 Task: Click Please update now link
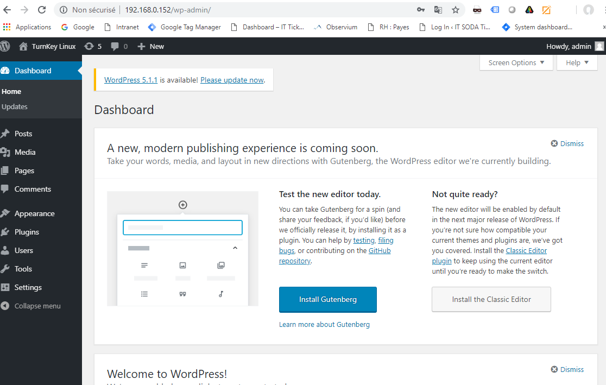232,80
